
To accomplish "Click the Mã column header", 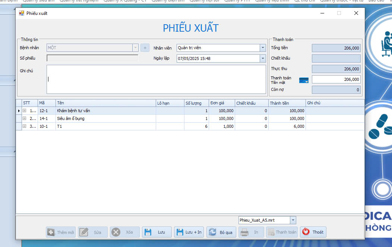I will [x=47, y=103].
